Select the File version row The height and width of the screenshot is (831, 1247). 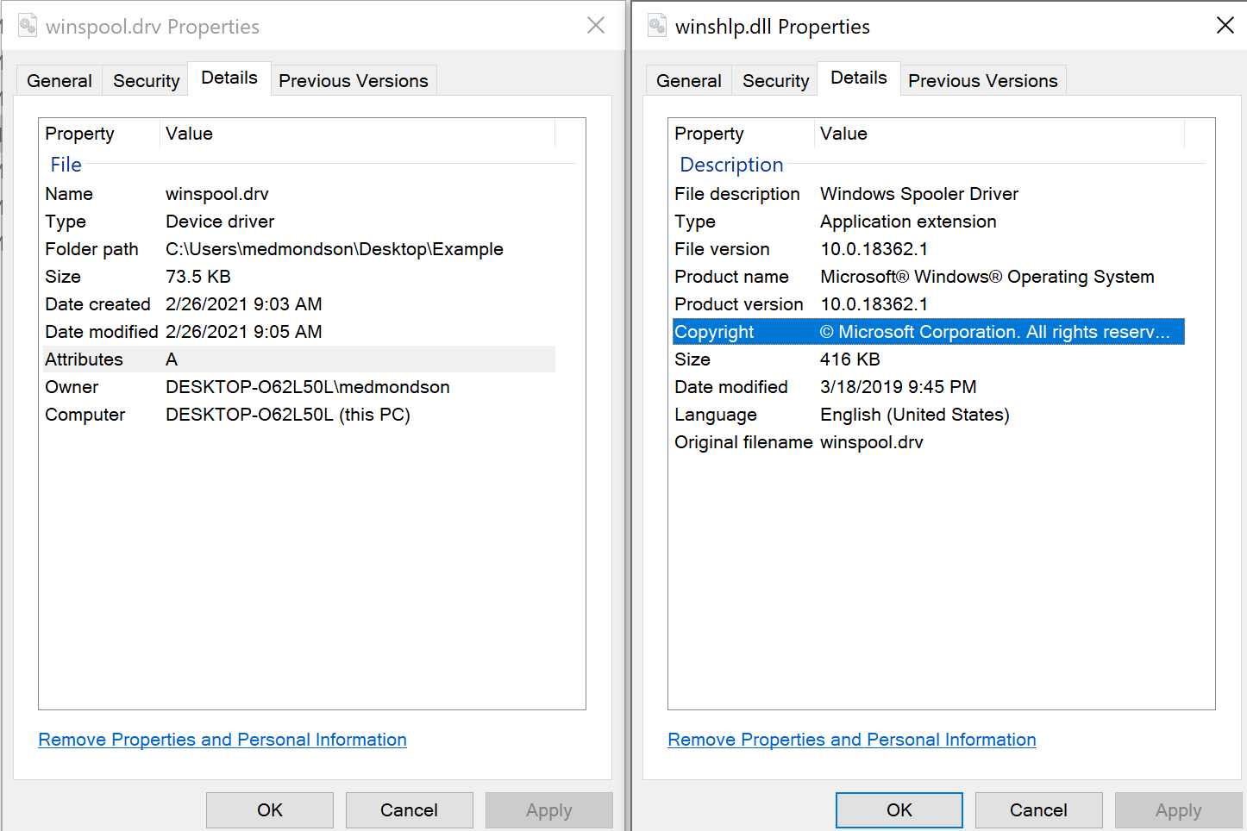tap(928, 249)
